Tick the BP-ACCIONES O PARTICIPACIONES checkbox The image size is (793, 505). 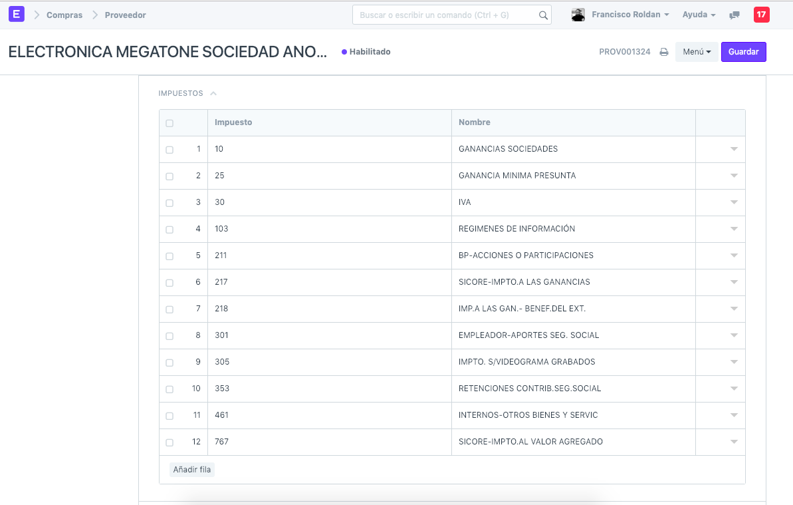point(170,256)
